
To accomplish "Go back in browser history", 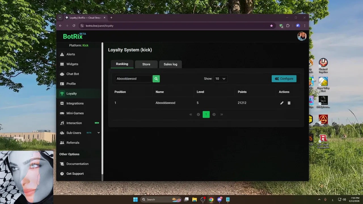I will (60, 25).
